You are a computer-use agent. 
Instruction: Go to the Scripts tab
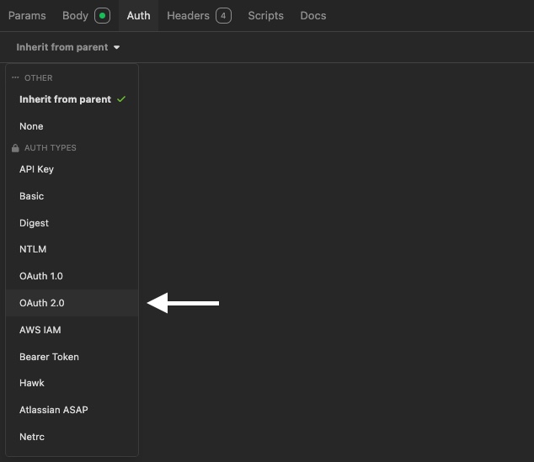pos(265,15)
